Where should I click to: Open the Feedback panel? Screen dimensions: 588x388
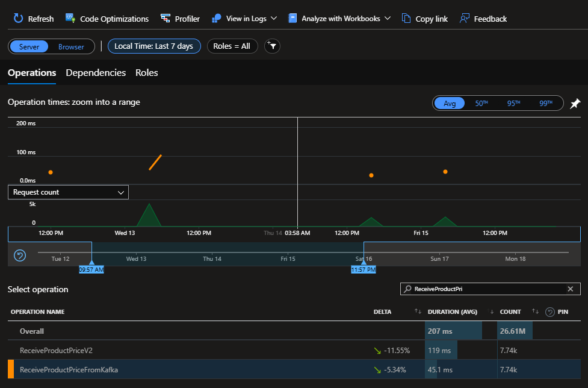[483, 19]
